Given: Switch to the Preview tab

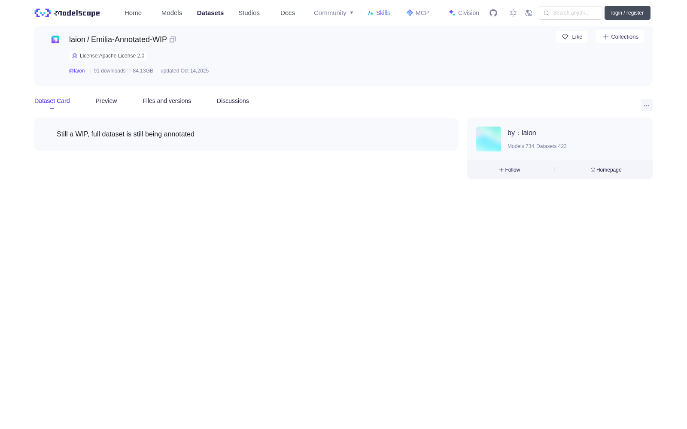Looking at the screenshot, I should (x=106, y=101).
